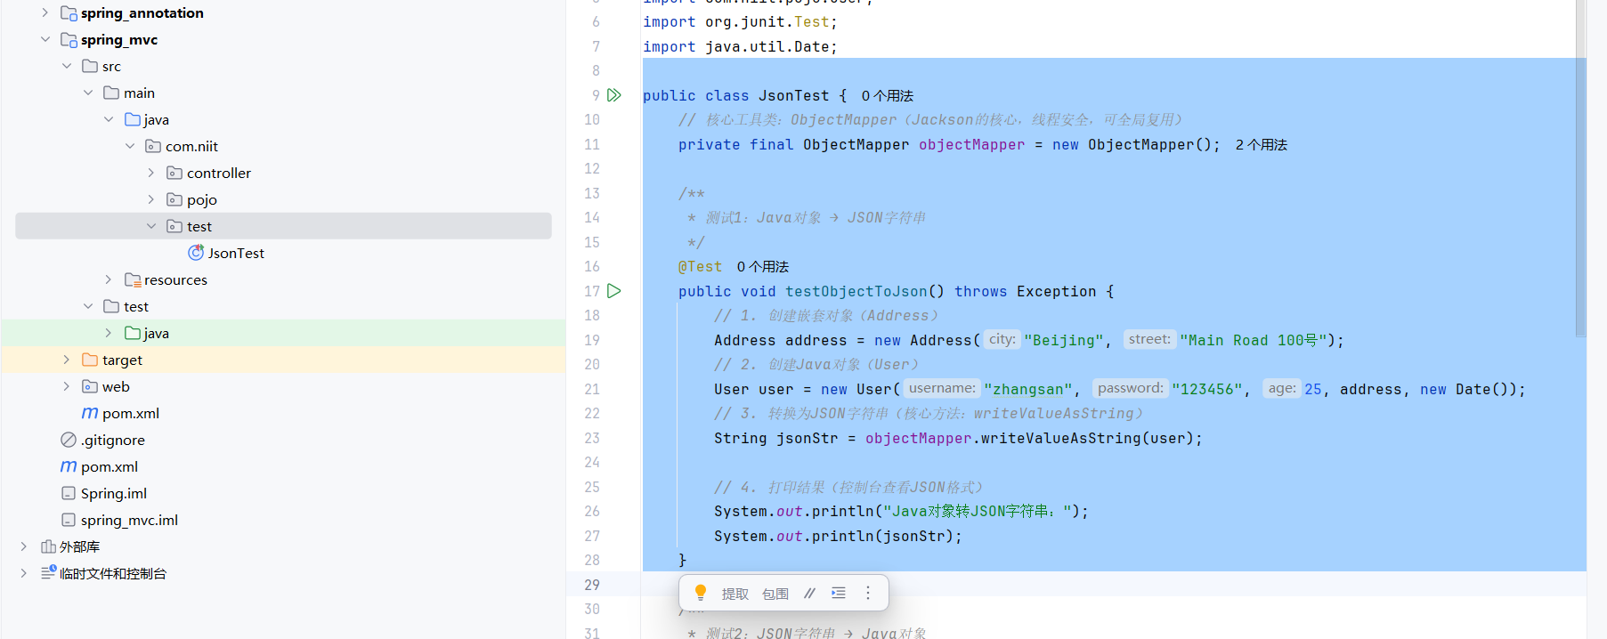The height and width of the screenshot is (639, 1607).
Task: Click the '0 个用法' hint beside JsonTest class
Action: [x=888, y=95]
